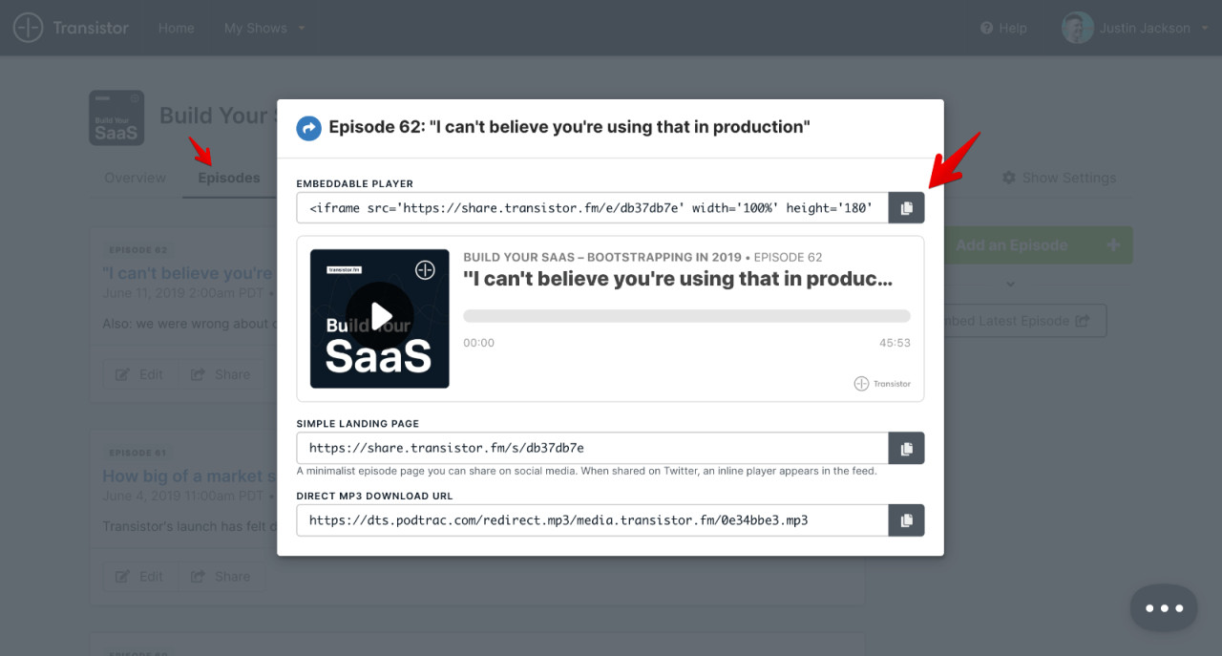
Task: Copy the embeddable player iframe code
Action: tap(905, 206)
